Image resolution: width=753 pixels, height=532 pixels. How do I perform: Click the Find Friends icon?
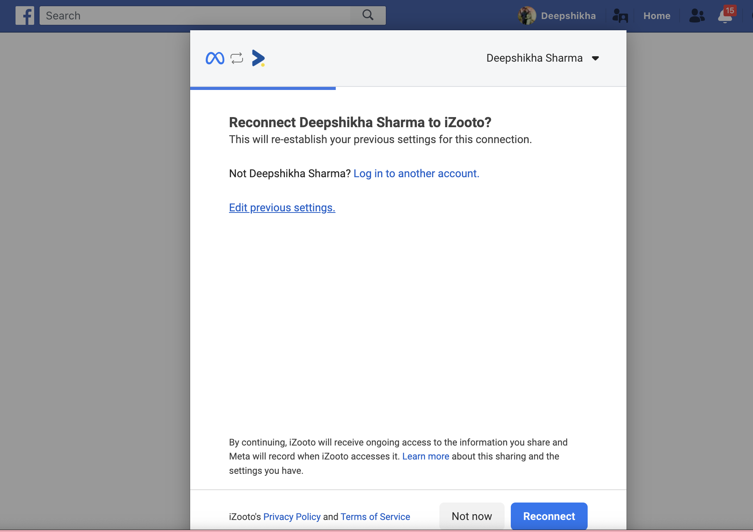[620, 16]
